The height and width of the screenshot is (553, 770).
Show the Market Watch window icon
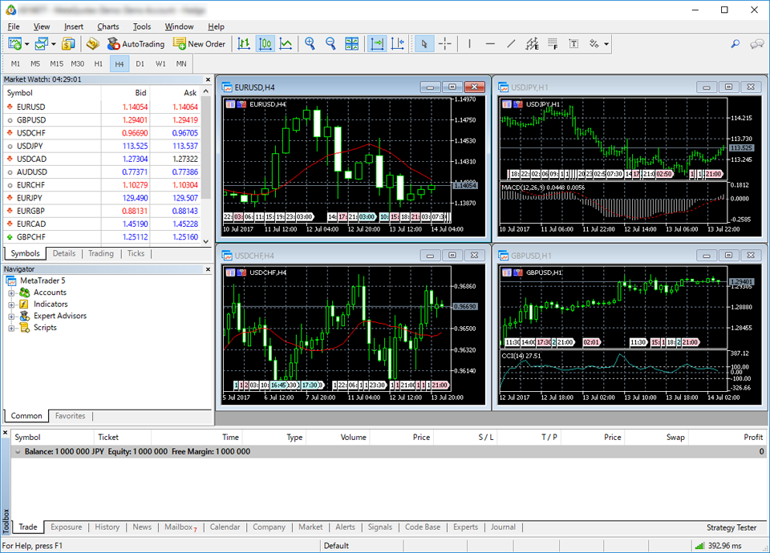click(67, 43)
